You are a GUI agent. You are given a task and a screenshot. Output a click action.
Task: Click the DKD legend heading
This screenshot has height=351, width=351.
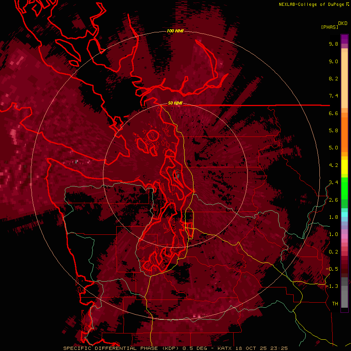click(x=343, y=23)
